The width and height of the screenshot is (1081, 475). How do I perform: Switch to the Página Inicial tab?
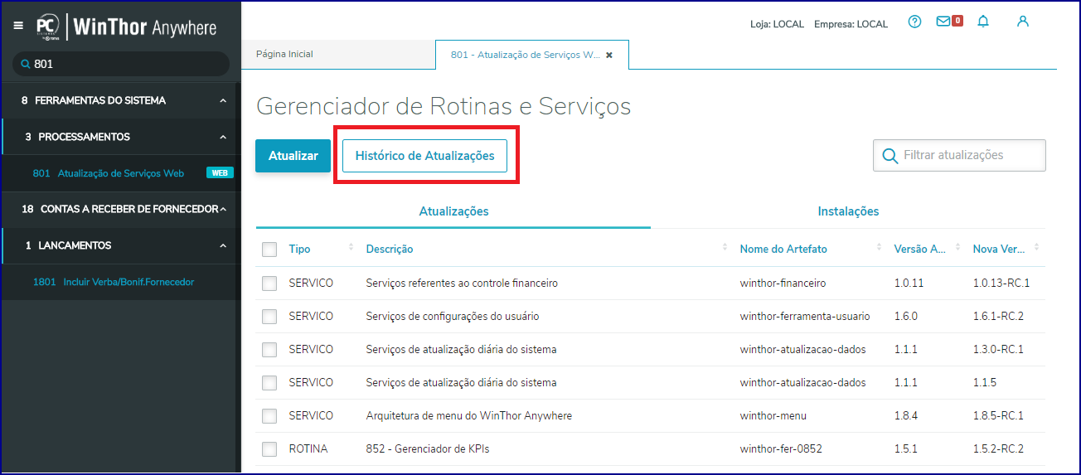click(284, 54)
